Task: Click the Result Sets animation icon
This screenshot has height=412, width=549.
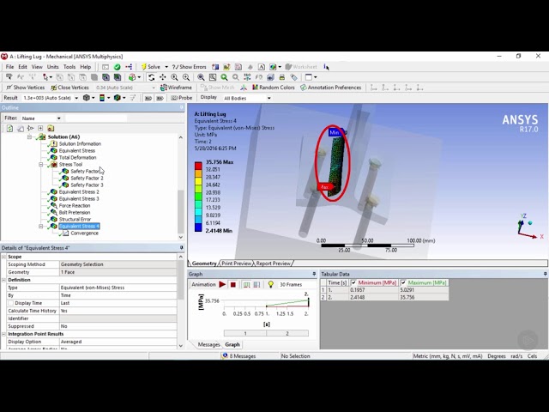Action: coord(257,284)
